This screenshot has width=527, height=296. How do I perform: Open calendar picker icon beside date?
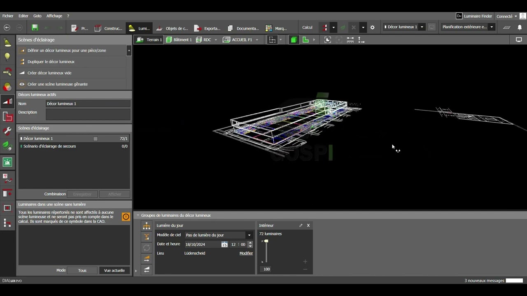click(x=224, y=244)
